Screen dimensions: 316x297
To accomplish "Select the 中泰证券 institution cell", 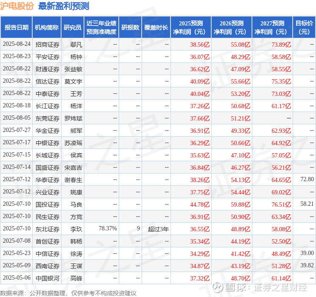I will click(48, 94).
